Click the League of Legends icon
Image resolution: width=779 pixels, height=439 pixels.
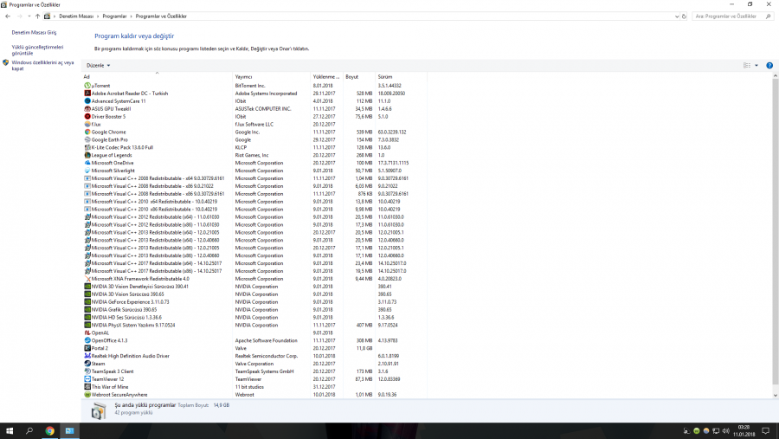pos(87,155)
